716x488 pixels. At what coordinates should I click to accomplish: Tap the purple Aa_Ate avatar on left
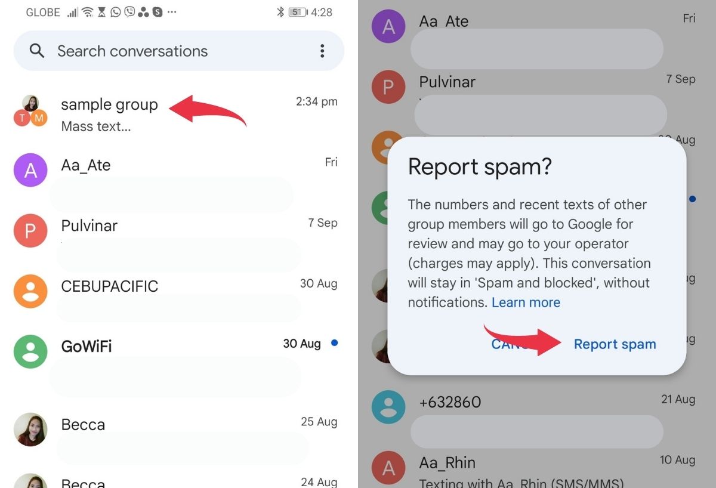pyautogui.click(x=30, y=170)
